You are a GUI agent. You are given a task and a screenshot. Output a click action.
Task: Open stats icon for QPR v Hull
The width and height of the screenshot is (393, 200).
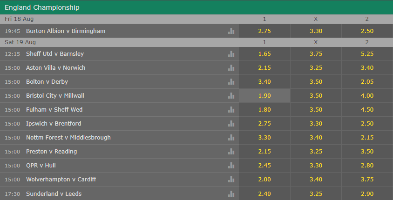(x=231, y=166)
